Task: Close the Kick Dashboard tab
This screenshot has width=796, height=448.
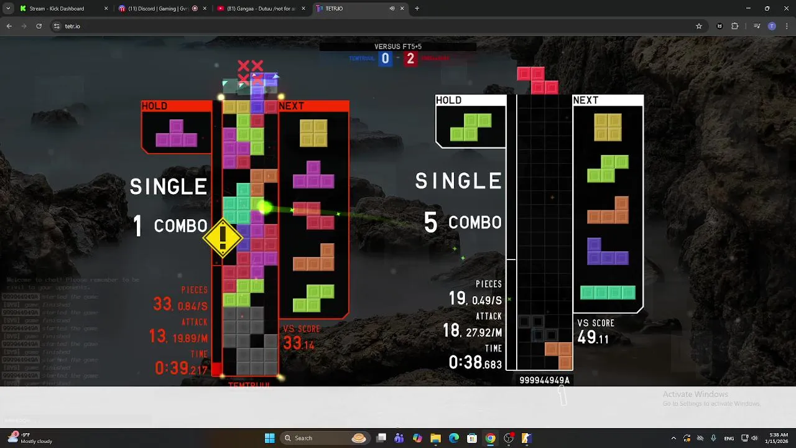Action: pos(106,9)
